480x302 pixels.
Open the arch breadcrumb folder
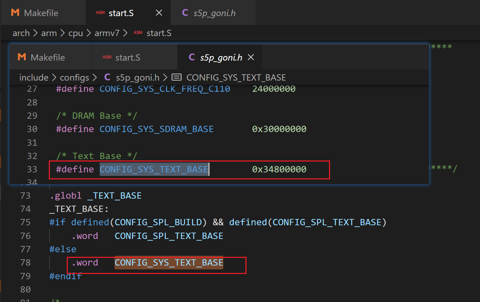pos(21,33)
